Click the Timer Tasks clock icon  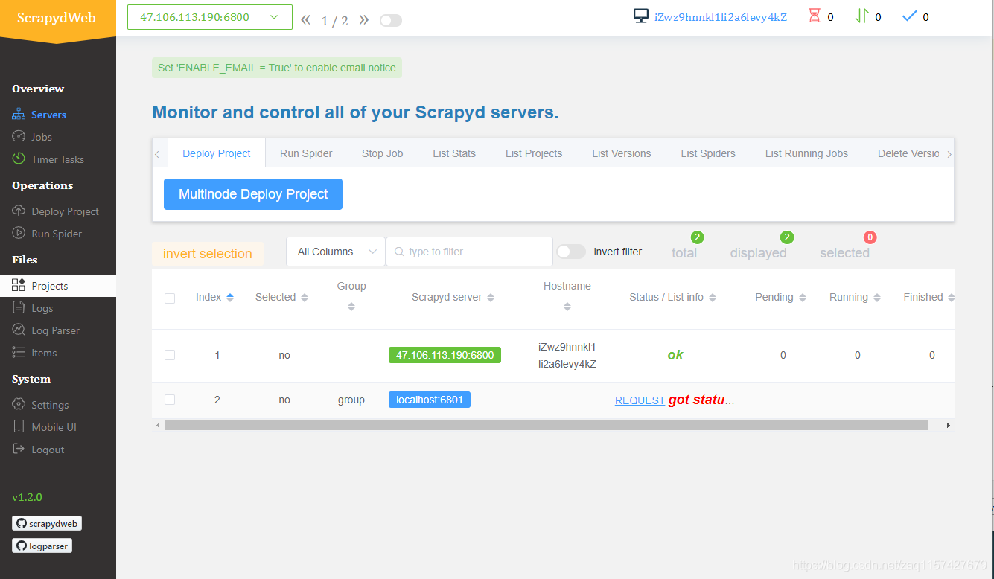(x=19, y=159)
